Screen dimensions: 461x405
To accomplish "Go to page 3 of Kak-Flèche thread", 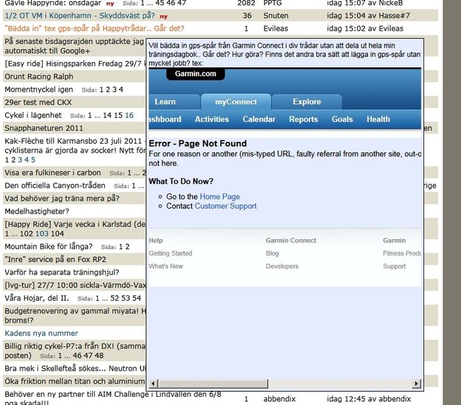I will coord(20,160).
